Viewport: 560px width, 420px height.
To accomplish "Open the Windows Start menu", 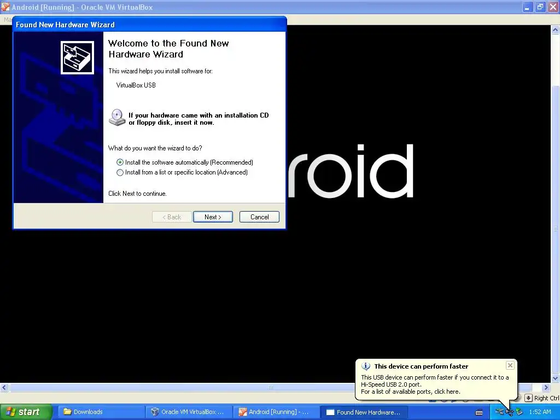I will [x=25, y=412].
